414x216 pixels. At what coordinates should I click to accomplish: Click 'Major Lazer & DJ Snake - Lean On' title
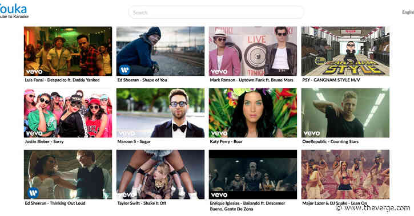tap(335, 203)
